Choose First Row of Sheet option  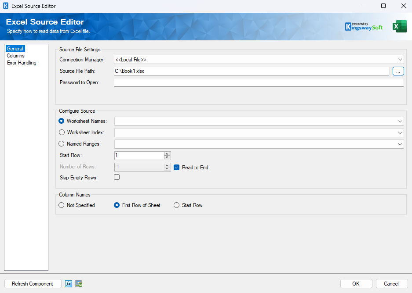(117, 205)
